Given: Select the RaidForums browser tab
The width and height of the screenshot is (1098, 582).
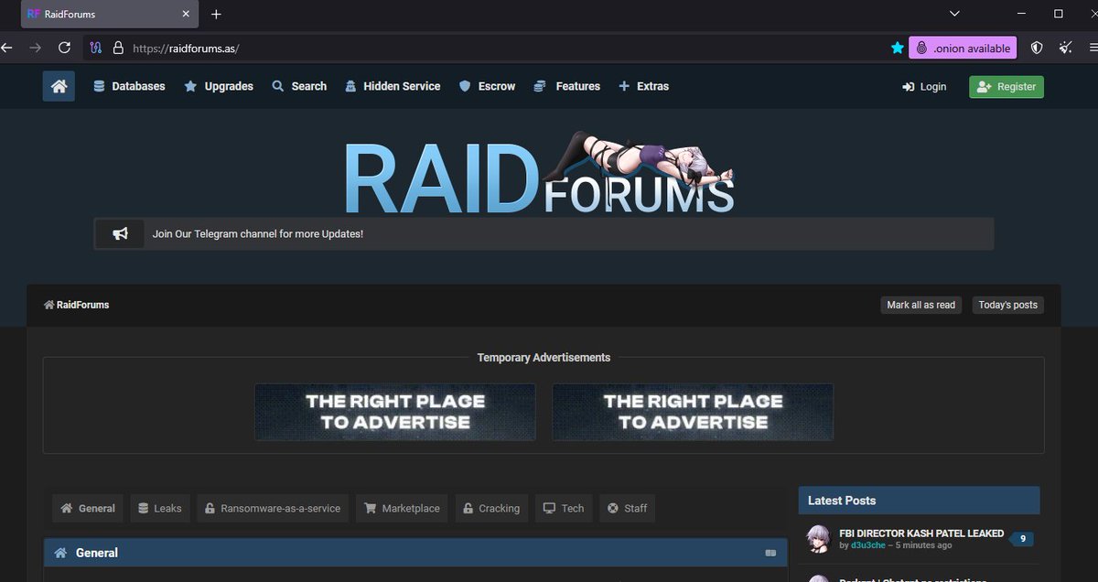Looking at the screenshot, I should pyautogui.click(x=108, y=15).
